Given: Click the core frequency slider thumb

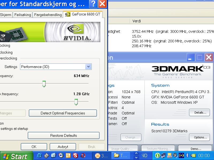Looking at the screenshot, I should click(x=44, y=84).
